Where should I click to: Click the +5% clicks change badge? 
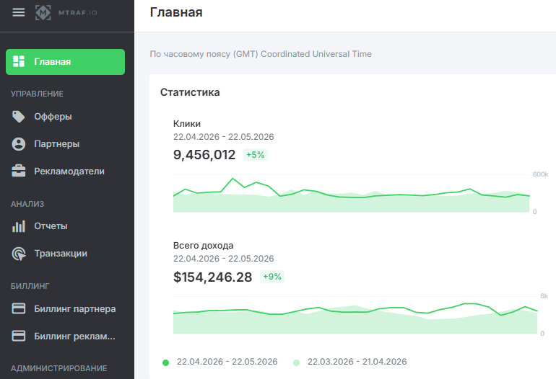(256, 155)
